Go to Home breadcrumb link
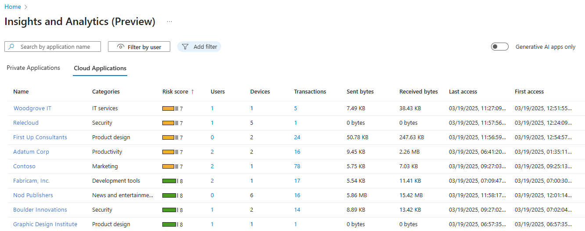Viewport: 585px width, 231px height. (x=13, y=7)
